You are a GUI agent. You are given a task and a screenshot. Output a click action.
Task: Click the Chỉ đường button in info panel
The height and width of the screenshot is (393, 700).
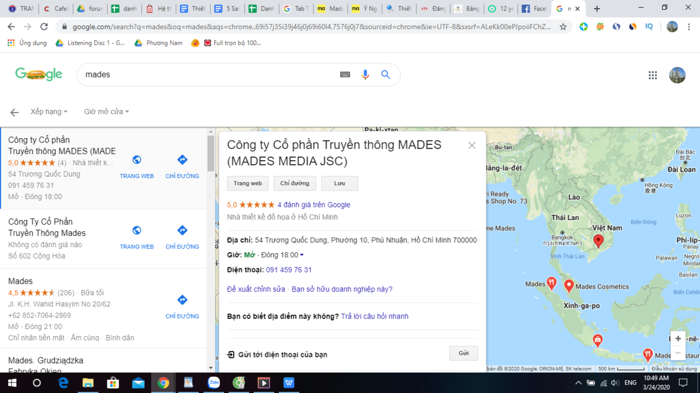[x=295, y=183]
